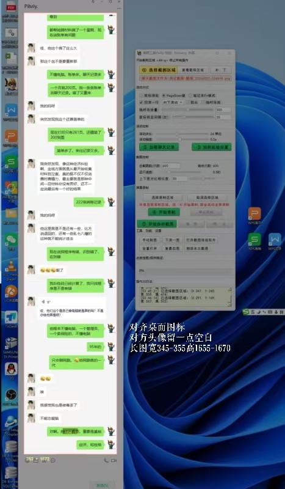Open the UC browser desktop shortcut
The image size is (285, 489).
pos(11,292)
